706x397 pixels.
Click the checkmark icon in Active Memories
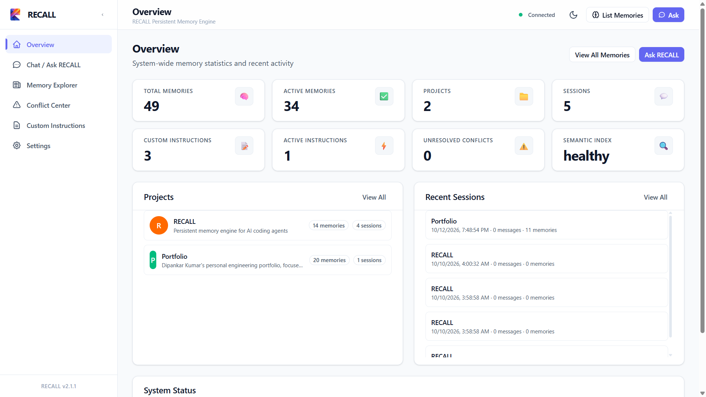point(384,96)
